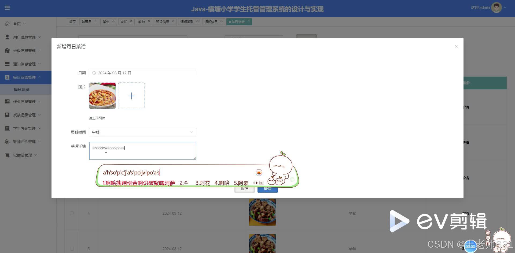Image resolution: width=515 pixels, height=253 pixels.
Task: Close the 新增每日菜谱 dialog
Action: [456, 46]
